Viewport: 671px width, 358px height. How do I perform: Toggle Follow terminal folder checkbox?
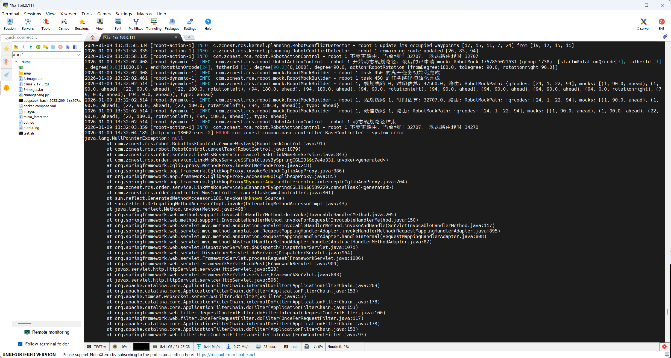(x=20, y=344)
